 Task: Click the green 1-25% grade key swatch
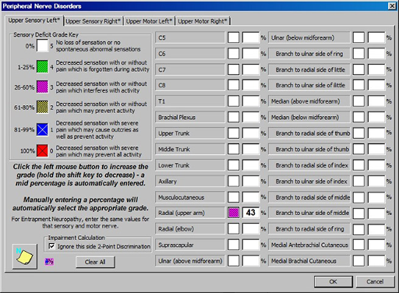point(42,67)
